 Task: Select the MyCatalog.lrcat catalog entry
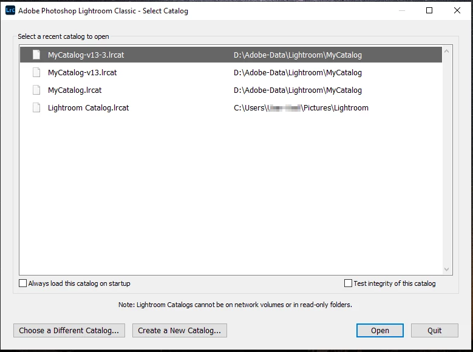(x=231, y=90)
